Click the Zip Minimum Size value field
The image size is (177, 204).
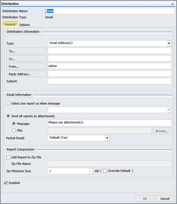pos(68,171)
